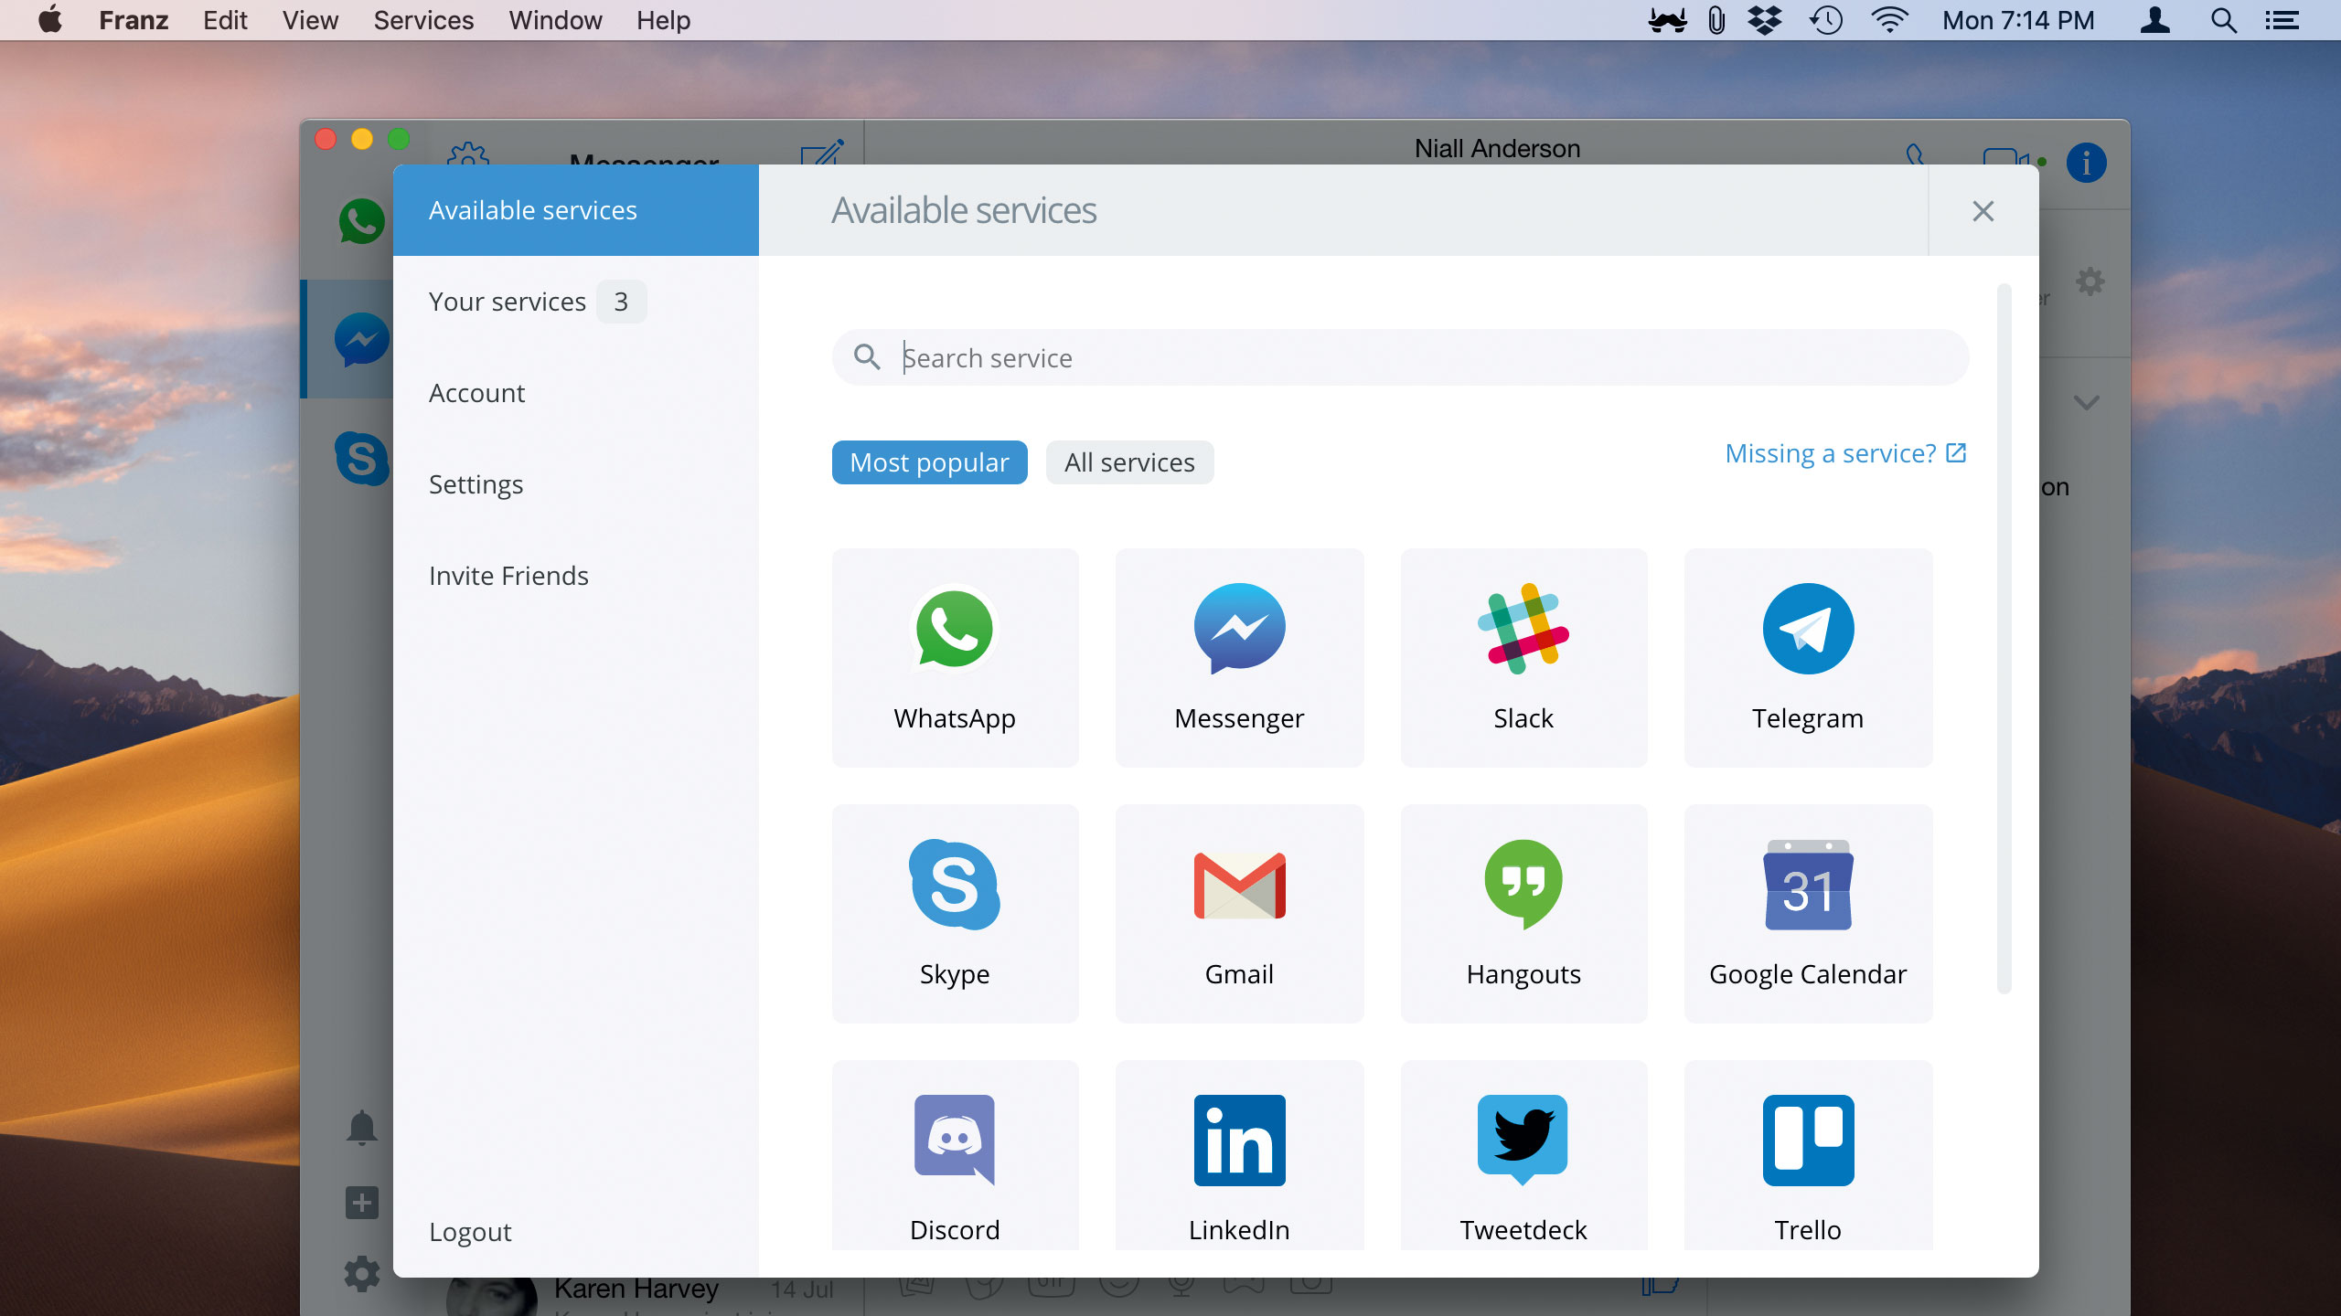The height and width of the screenshot is (1316, 2341).
Task: Expand the chevron in the right info panel
Action: point(2086,402)
